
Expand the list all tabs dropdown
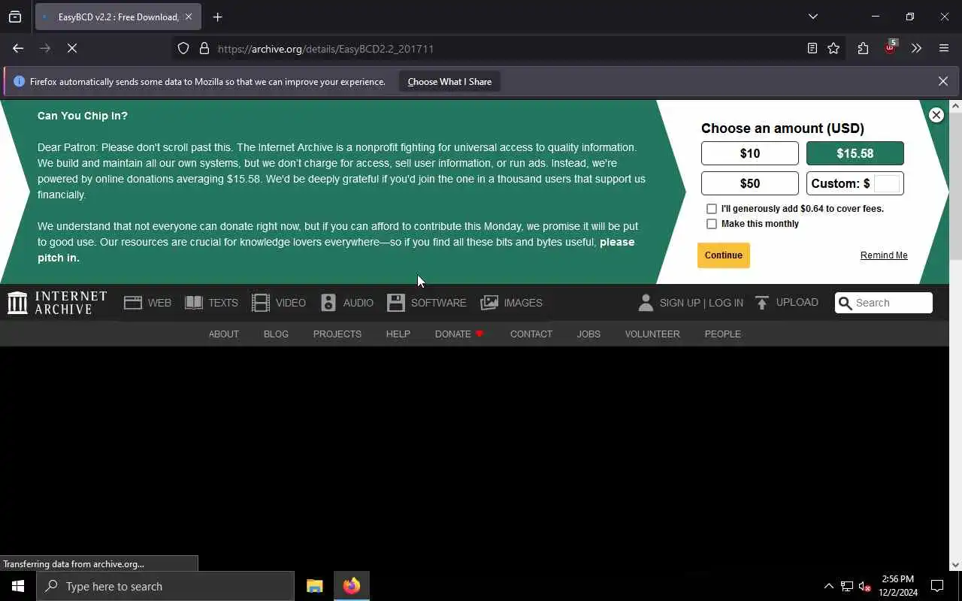813,17
